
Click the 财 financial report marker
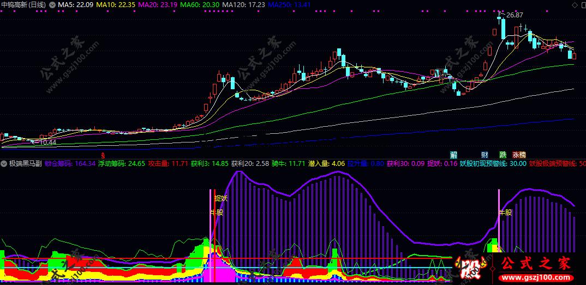click(x=485, y=154)
